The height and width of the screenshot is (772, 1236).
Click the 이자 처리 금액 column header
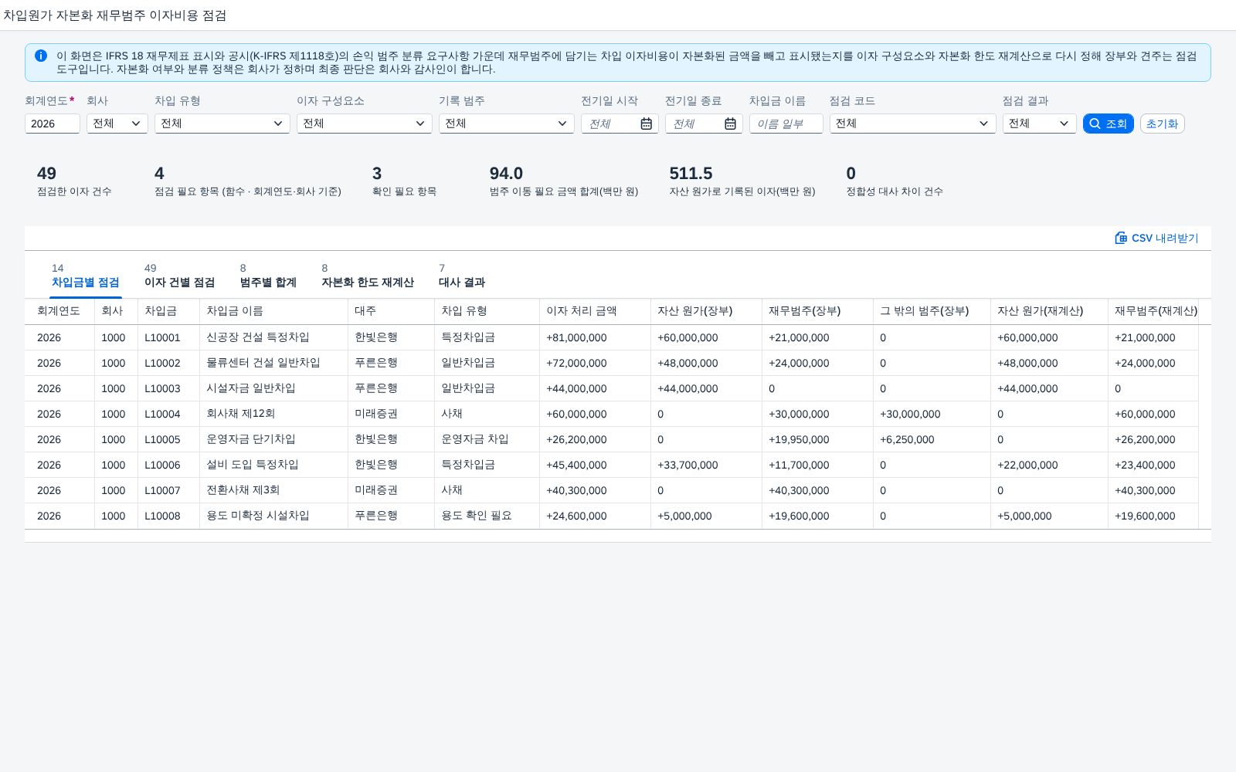click(595, 311)
